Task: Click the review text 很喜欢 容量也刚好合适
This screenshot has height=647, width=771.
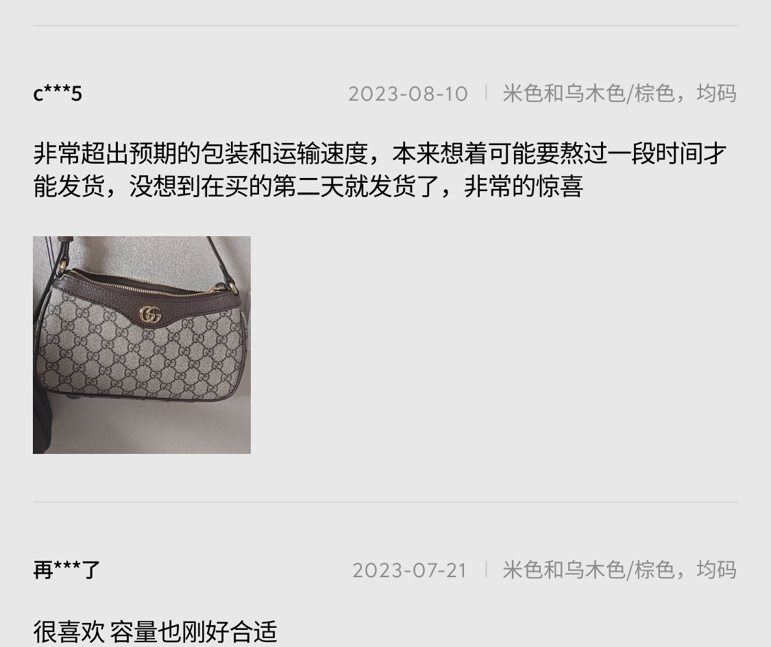Action: (156, 632)
